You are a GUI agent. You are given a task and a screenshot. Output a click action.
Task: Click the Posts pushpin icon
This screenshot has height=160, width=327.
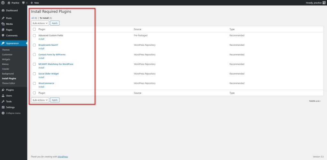[x=3, y=18]
